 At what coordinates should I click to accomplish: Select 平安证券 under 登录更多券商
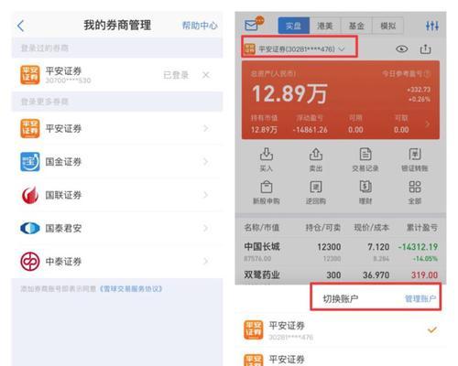(117, 128)
